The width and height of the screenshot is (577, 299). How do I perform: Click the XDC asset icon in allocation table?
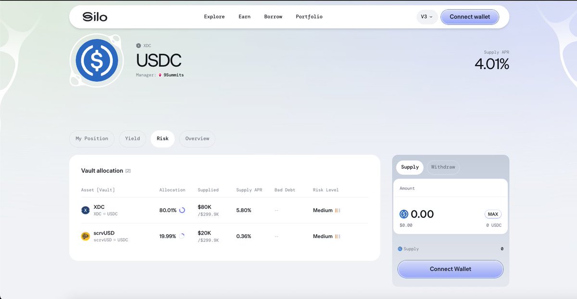pos(86,210)
